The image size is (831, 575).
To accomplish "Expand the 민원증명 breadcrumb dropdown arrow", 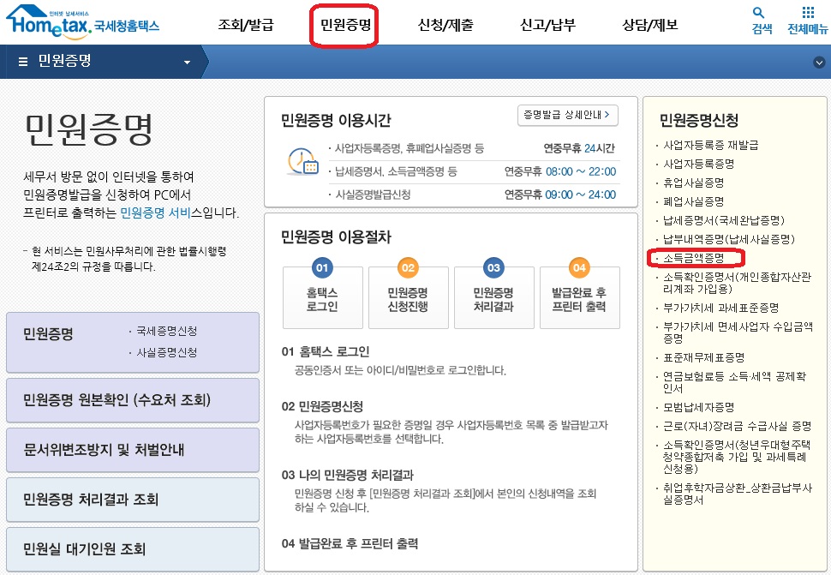I will 187,63.
